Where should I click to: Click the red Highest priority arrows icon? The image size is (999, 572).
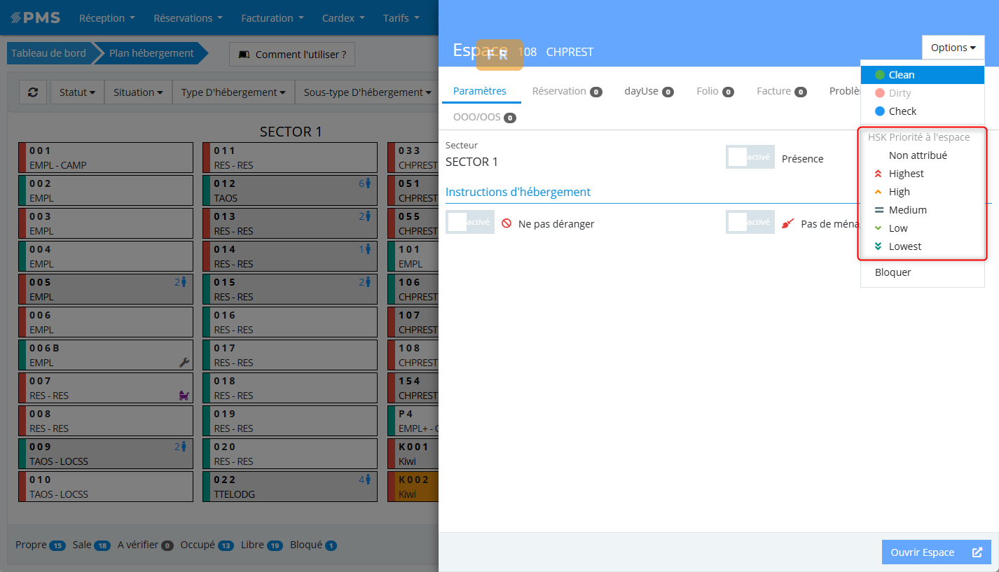(x=879, y=174)
